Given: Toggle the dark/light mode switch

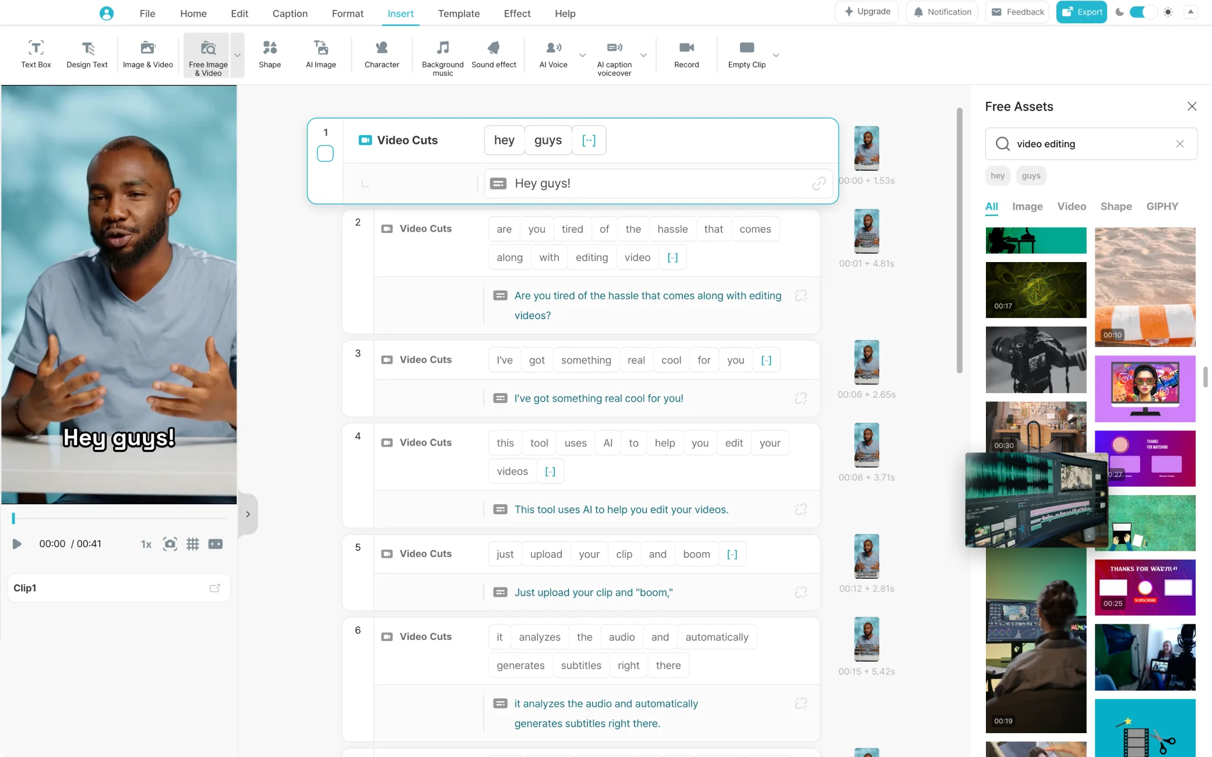Looking at the screenshot, I should point(1143,12).
